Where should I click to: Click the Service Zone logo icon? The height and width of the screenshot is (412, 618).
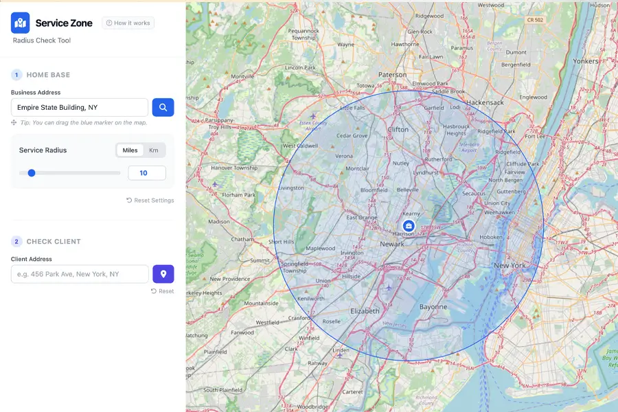click(x=21, y=23)
